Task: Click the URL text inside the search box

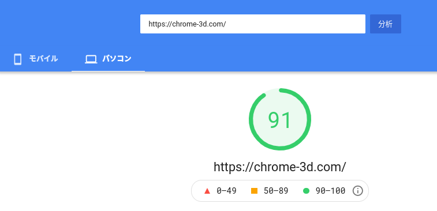Action: pyautogui.click(x=187, y=24)
